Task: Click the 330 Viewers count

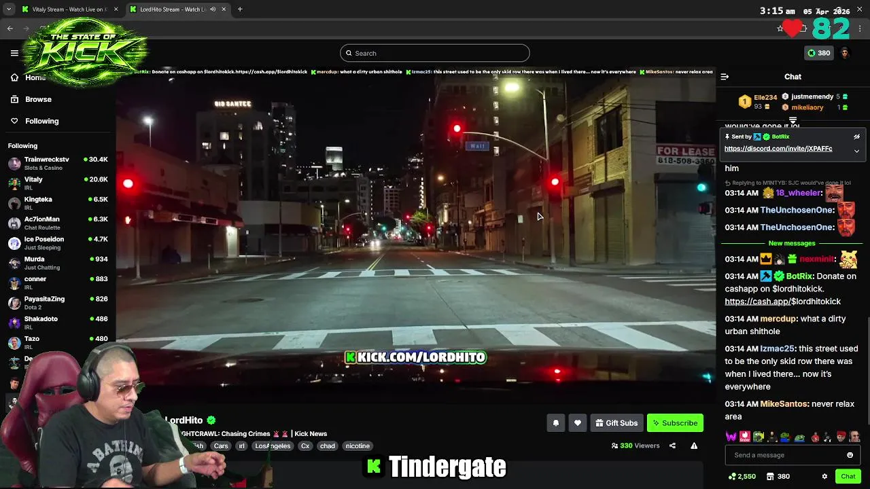Action: tap(636, 446)
